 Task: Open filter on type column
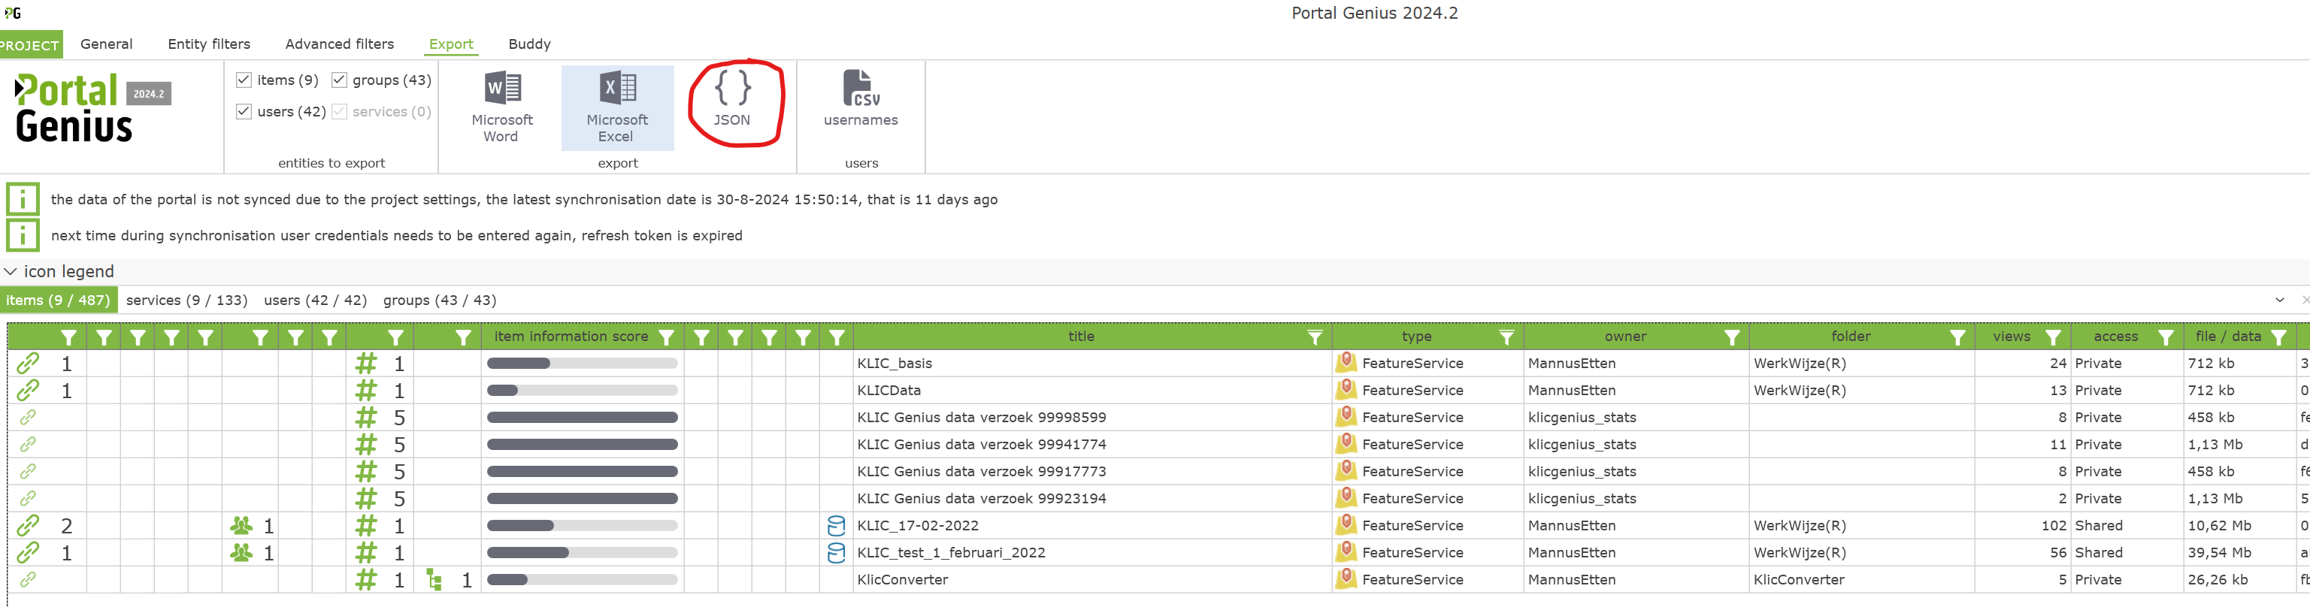point(1506,337)
